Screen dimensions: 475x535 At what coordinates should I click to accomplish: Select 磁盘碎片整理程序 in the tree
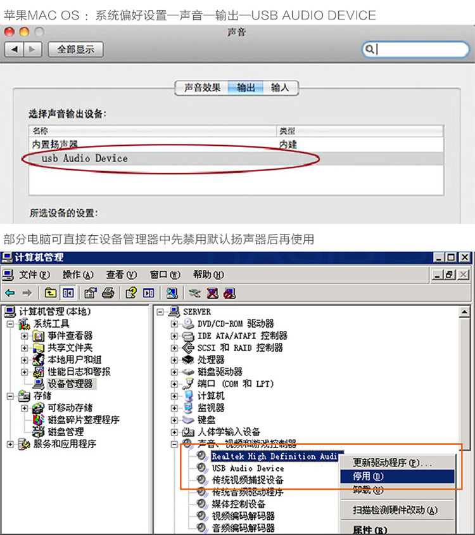pos(84,420)
